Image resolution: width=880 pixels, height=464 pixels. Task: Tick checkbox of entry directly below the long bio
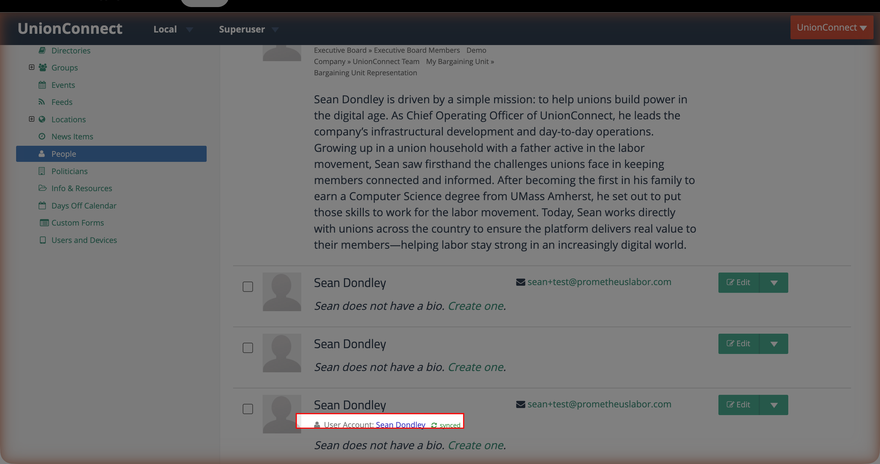click(x=248, y=287)
